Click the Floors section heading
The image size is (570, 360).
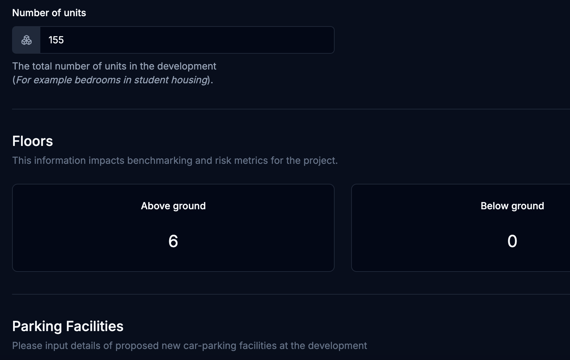point(33,141)
